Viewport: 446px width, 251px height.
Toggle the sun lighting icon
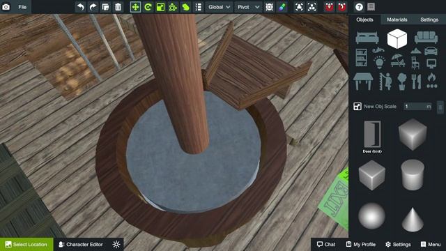[x=116, y=245]
